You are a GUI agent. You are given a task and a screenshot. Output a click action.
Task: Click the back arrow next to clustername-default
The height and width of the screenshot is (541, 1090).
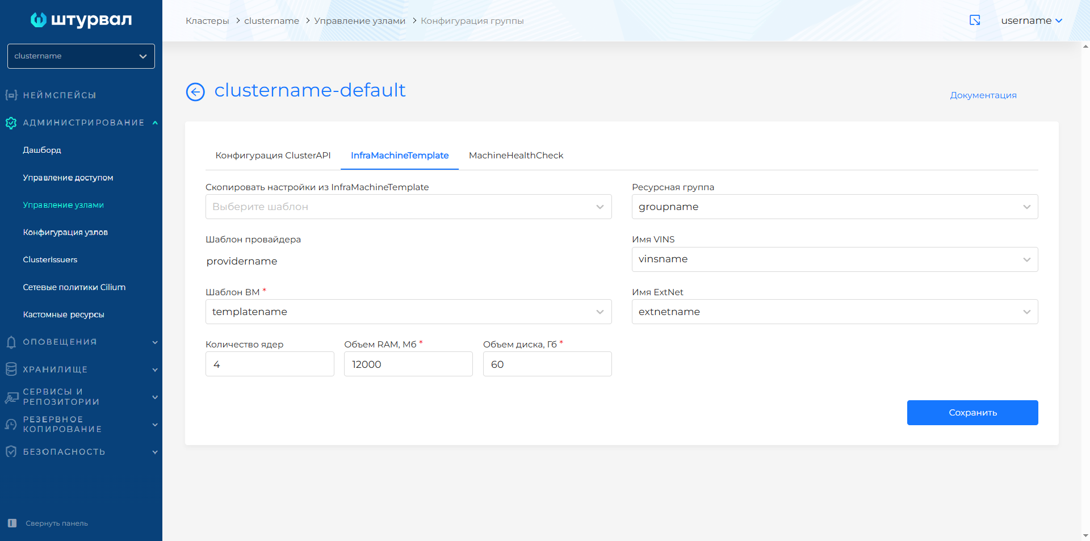[195, 91]
